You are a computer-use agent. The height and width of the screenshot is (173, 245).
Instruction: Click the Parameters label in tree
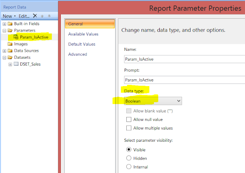click(x=24, y=30)
